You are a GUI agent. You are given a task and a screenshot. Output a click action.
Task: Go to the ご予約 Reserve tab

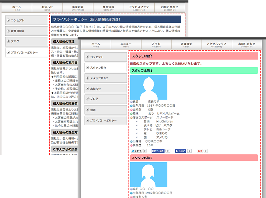[x=156, y=45]
